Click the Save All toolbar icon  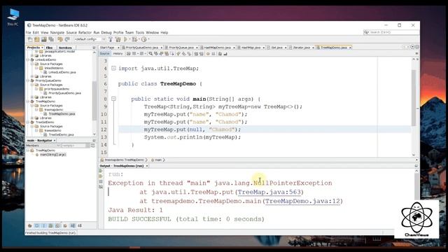tap(51, 39)
